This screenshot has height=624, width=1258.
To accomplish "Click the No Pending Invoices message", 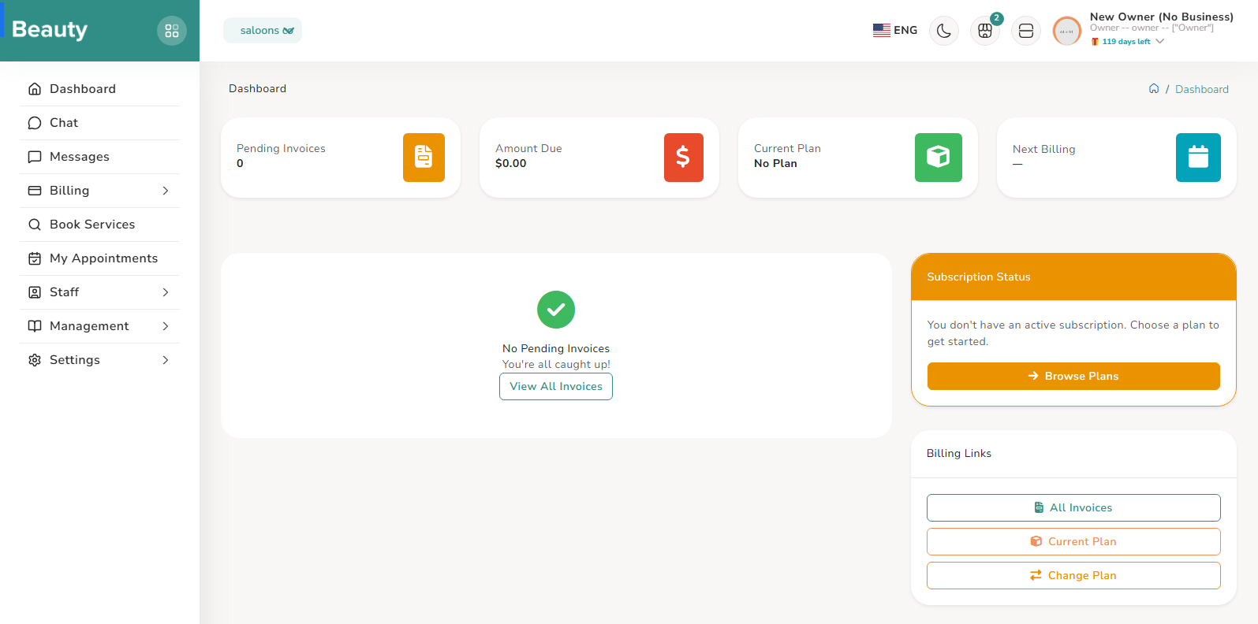I will pyautogui.click(x=556, y=348).
